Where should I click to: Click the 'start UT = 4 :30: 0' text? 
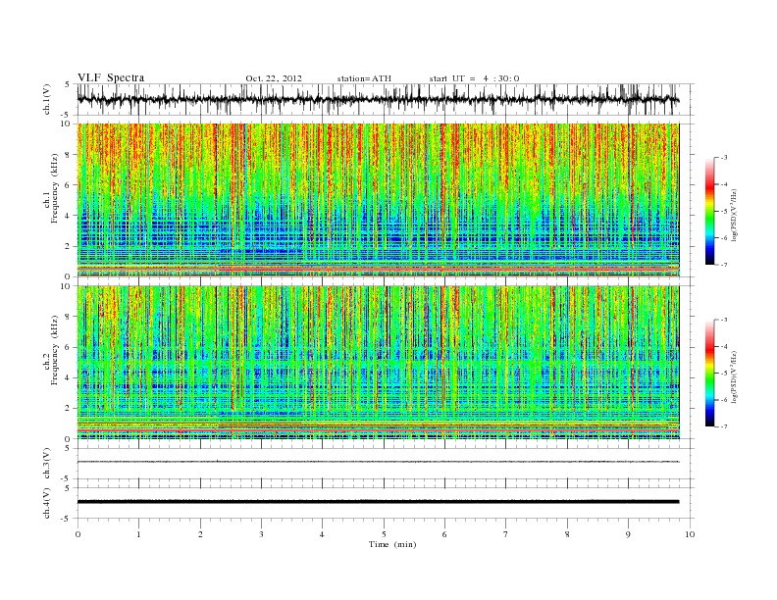(x=474, y=78)
